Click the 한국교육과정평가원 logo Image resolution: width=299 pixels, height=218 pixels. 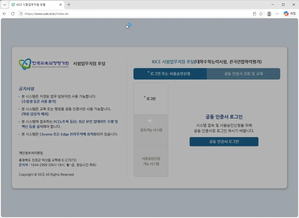pos(44,64)
